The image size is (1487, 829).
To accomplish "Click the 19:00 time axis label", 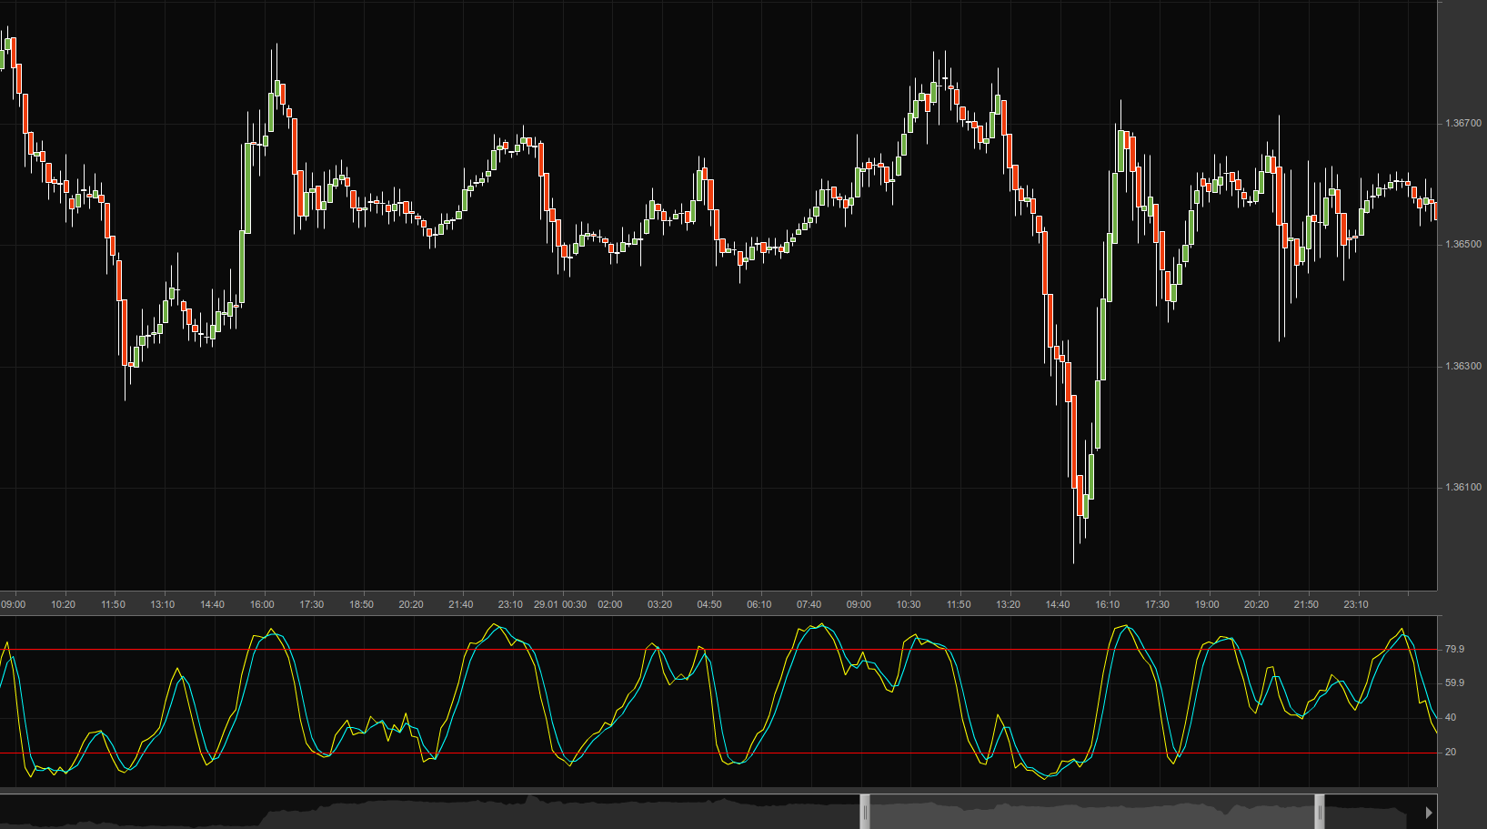I will 1207,604.
